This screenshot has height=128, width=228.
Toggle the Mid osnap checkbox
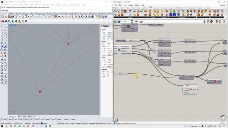coord(19,119)
